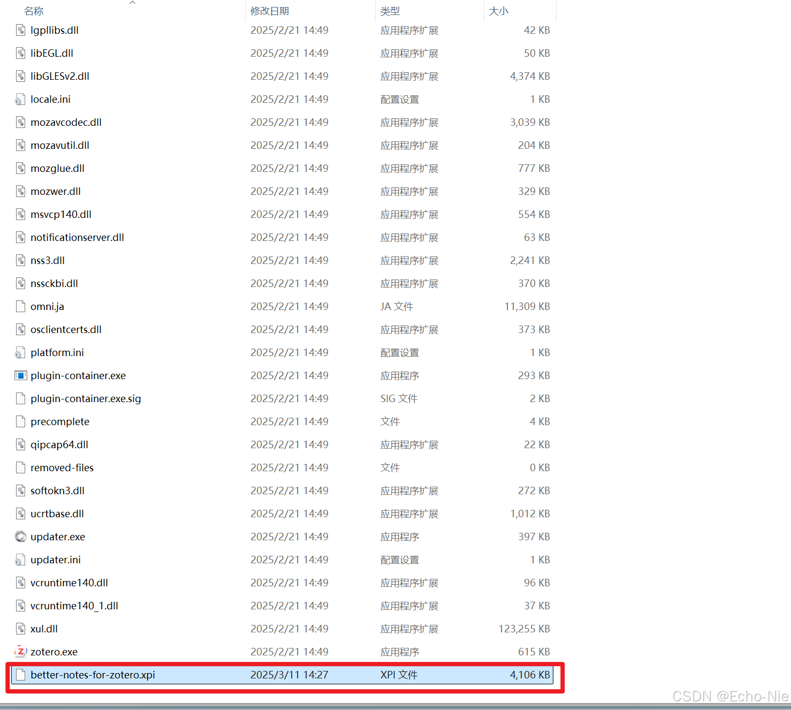This screenshot has width=791, height=710.
Task: Click the notificationserver.dll file icon
Action: click(x=20, y=237)
